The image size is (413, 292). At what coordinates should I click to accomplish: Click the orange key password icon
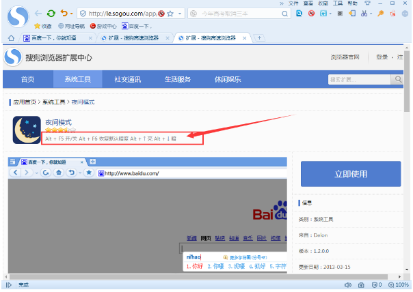380,13
